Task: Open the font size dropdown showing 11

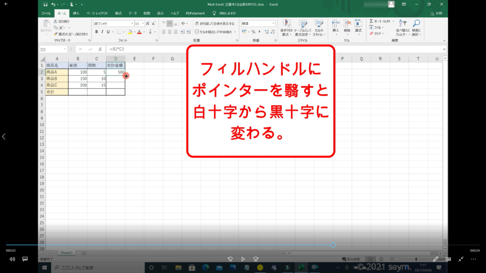Action: coord(140,23)
